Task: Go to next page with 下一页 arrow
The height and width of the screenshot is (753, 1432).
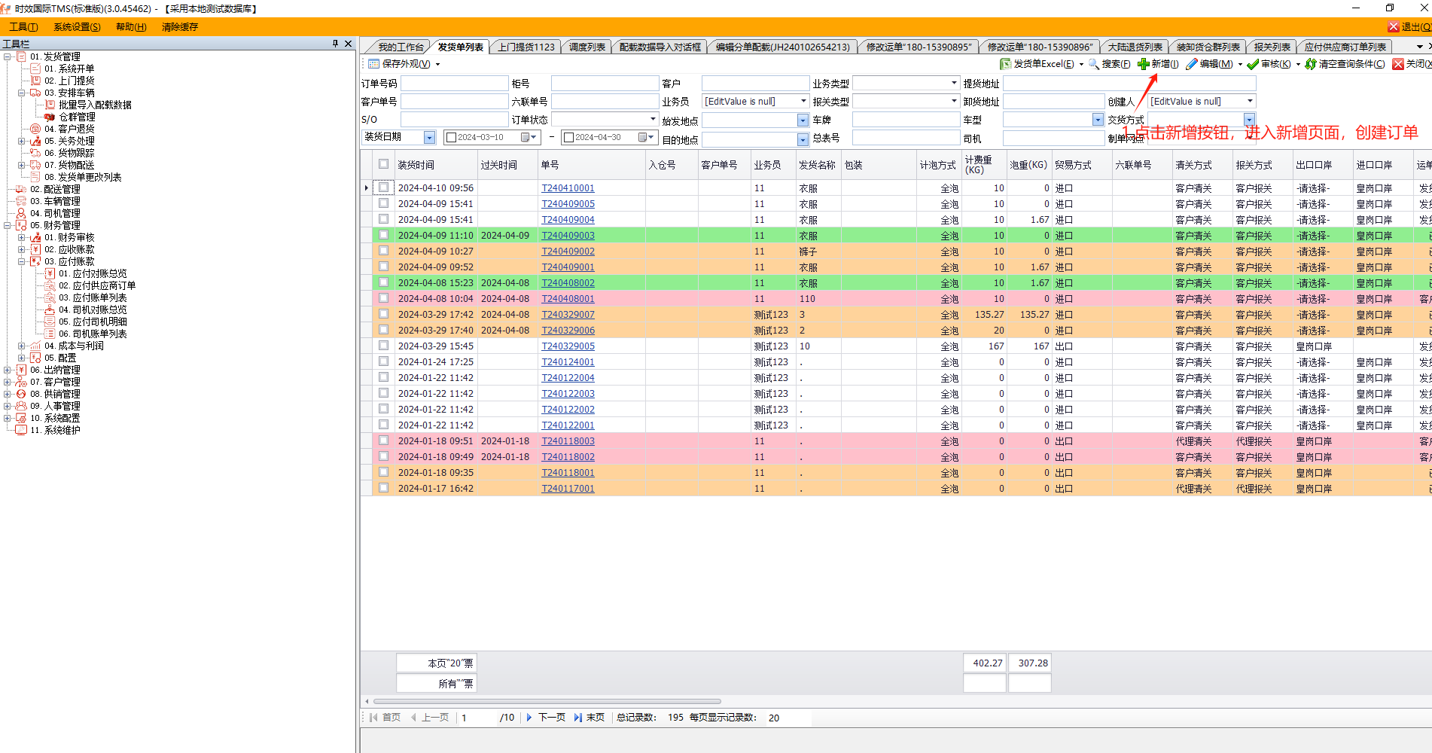Action: (530, 718)
